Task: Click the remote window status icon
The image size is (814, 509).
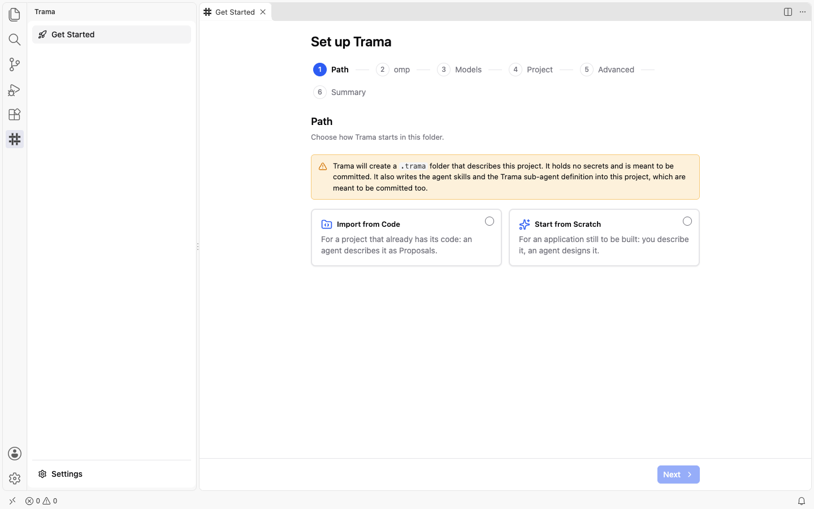Action: (12, 501)
